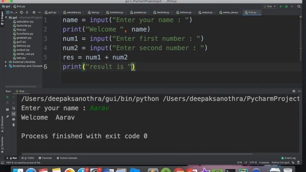The height and width of the screenshot is (172, 306).
Task: Collapse the gui project root folder
Action: tap(6, 18)
